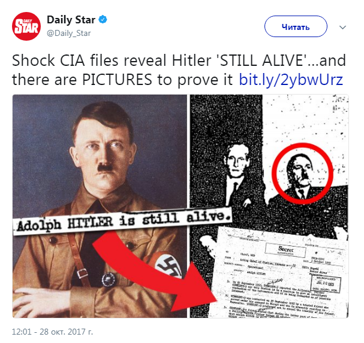Expand the tweet options chevron

coord(342,28)
